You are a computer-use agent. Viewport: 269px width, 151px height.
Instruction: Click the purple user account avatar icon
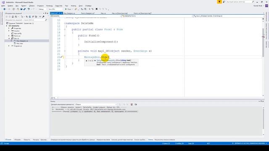point(266,6)
